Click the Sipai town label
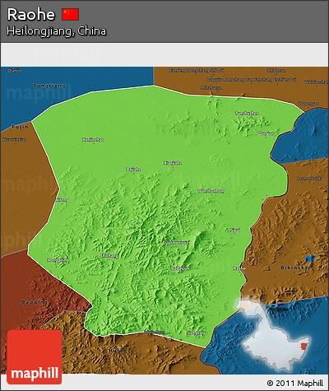The height and width of the screenshot is (391, 329). 235,230
